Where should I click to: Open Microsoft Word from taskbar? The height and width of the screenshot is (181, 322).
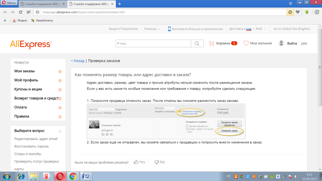coord(86,177)
